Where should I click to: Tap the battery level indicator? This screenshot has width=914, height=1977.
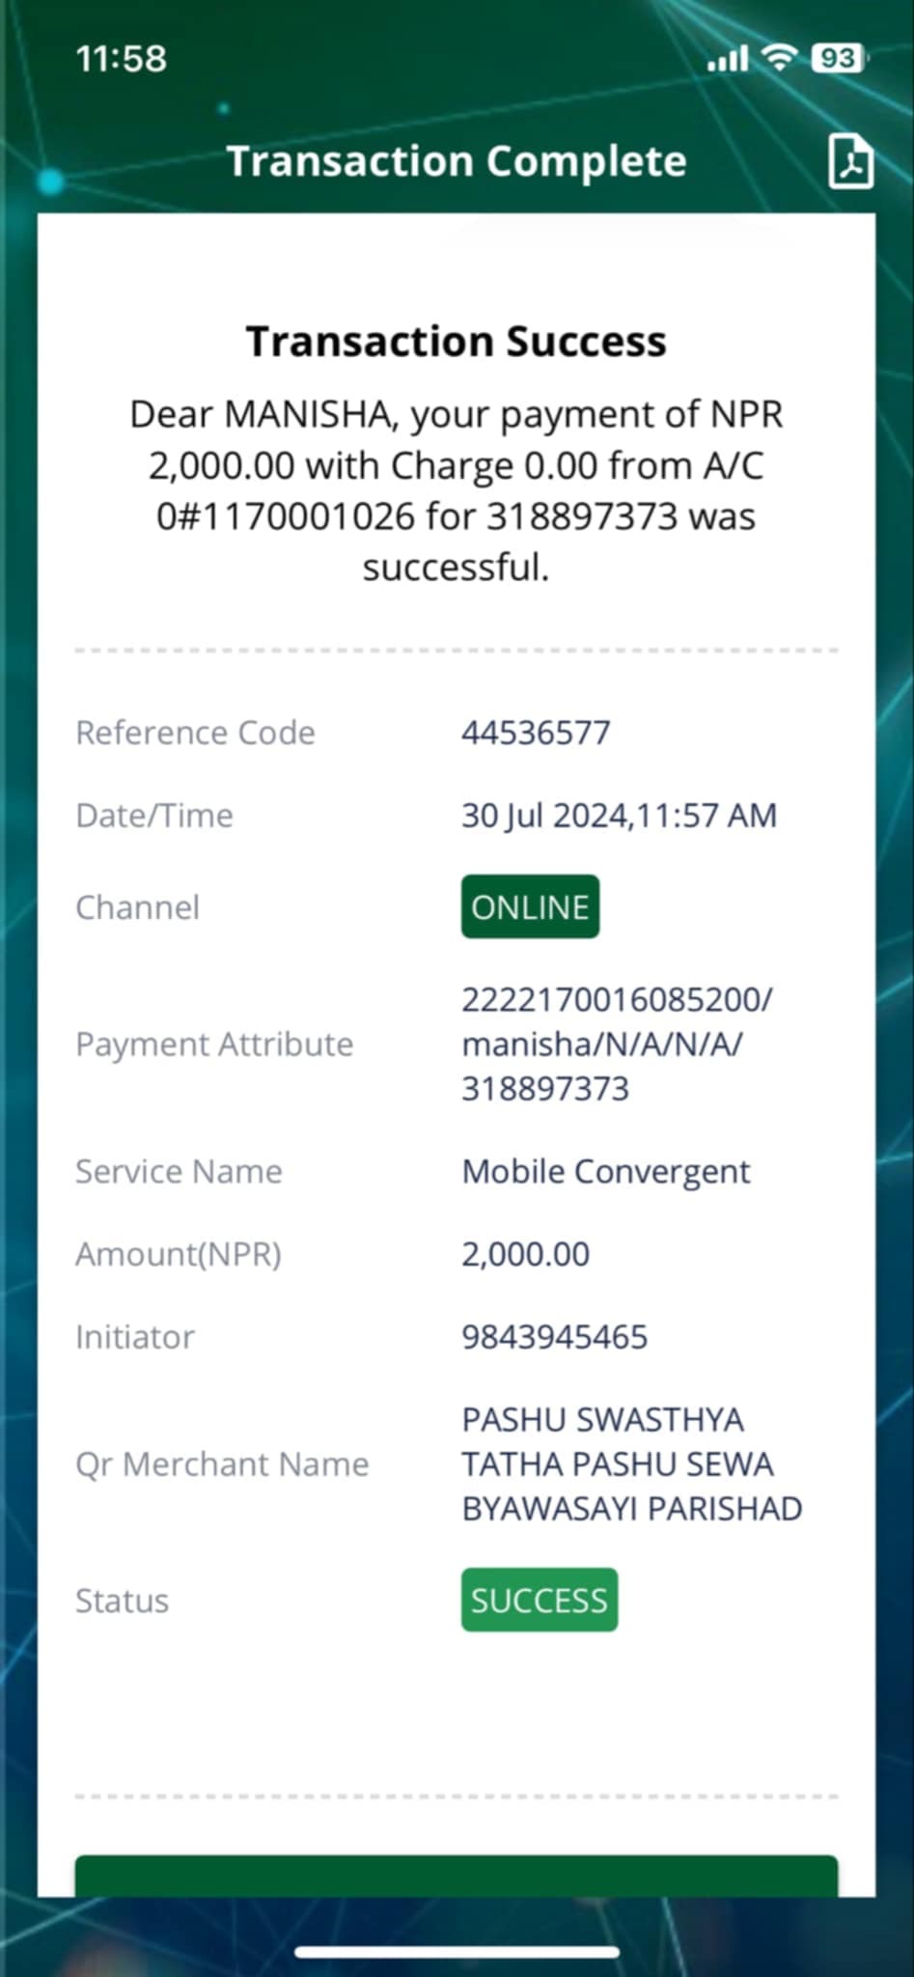click(x=839, y=58)
